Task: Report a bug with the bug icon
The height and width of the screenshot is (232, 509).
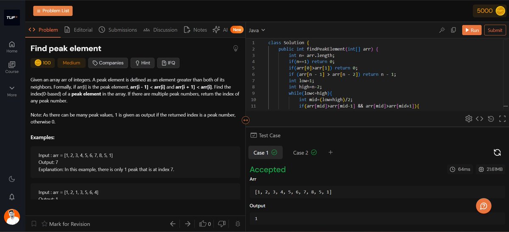Action: [238, 224]
